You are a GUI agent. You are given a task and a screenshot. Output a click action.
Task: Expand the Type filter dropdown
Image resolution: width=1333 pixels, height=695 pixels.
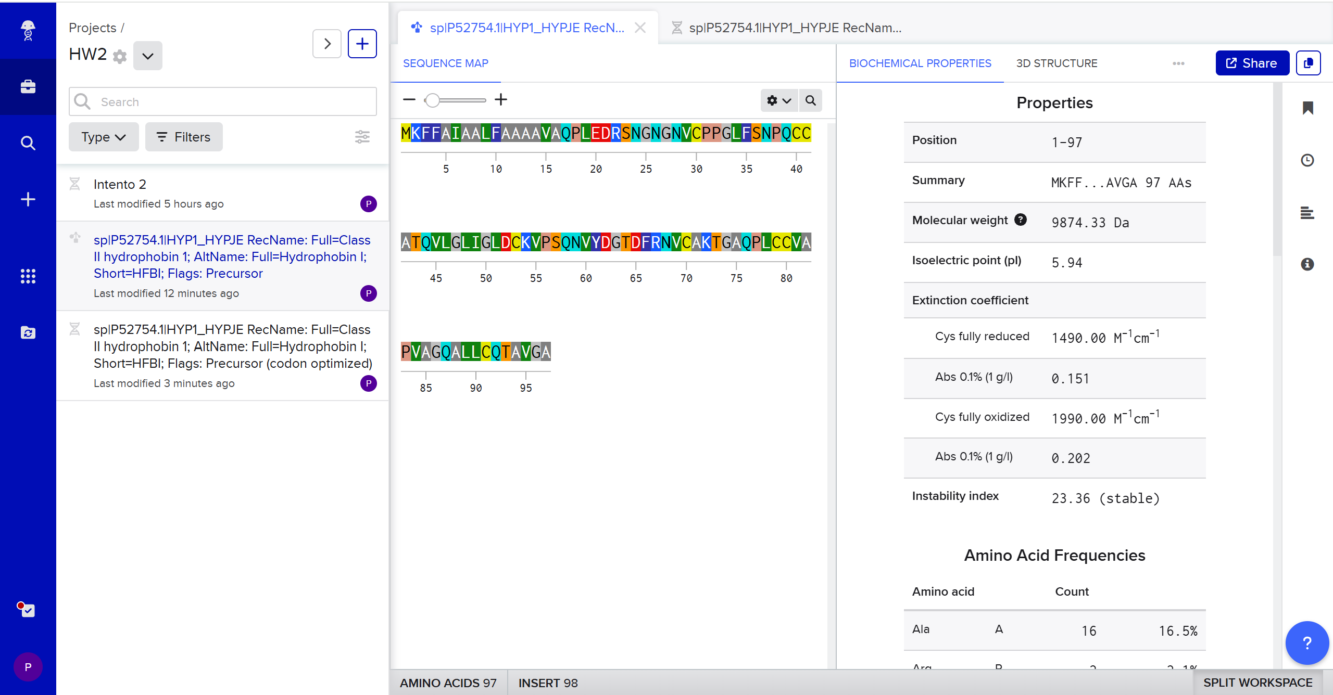click(104, 137)
